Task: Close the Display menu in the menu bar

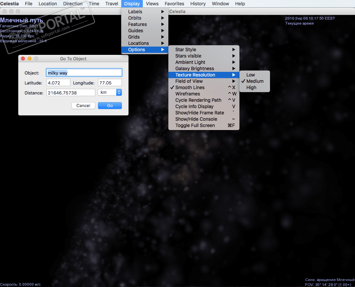Action: coord(132,4)
